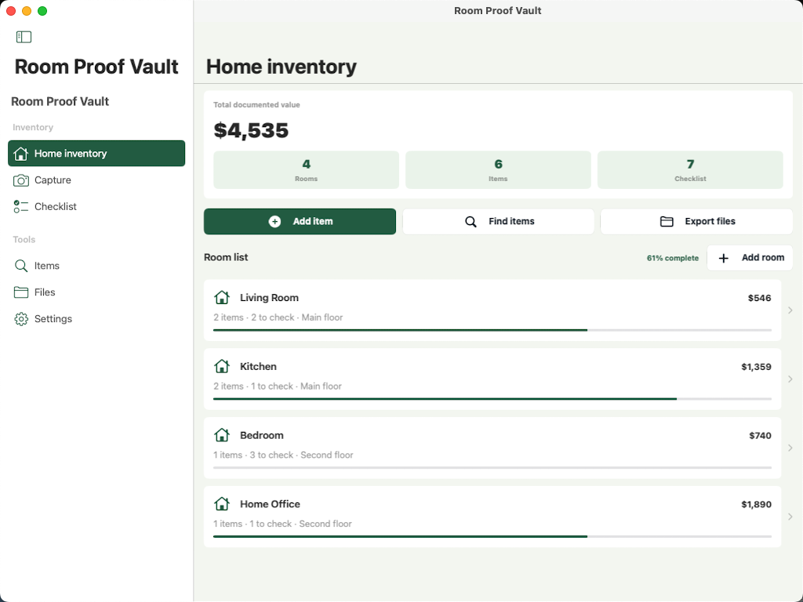Screen dimensions: 803x602
Task: Click the folder icon on Export files
Action: click(667, 221)
